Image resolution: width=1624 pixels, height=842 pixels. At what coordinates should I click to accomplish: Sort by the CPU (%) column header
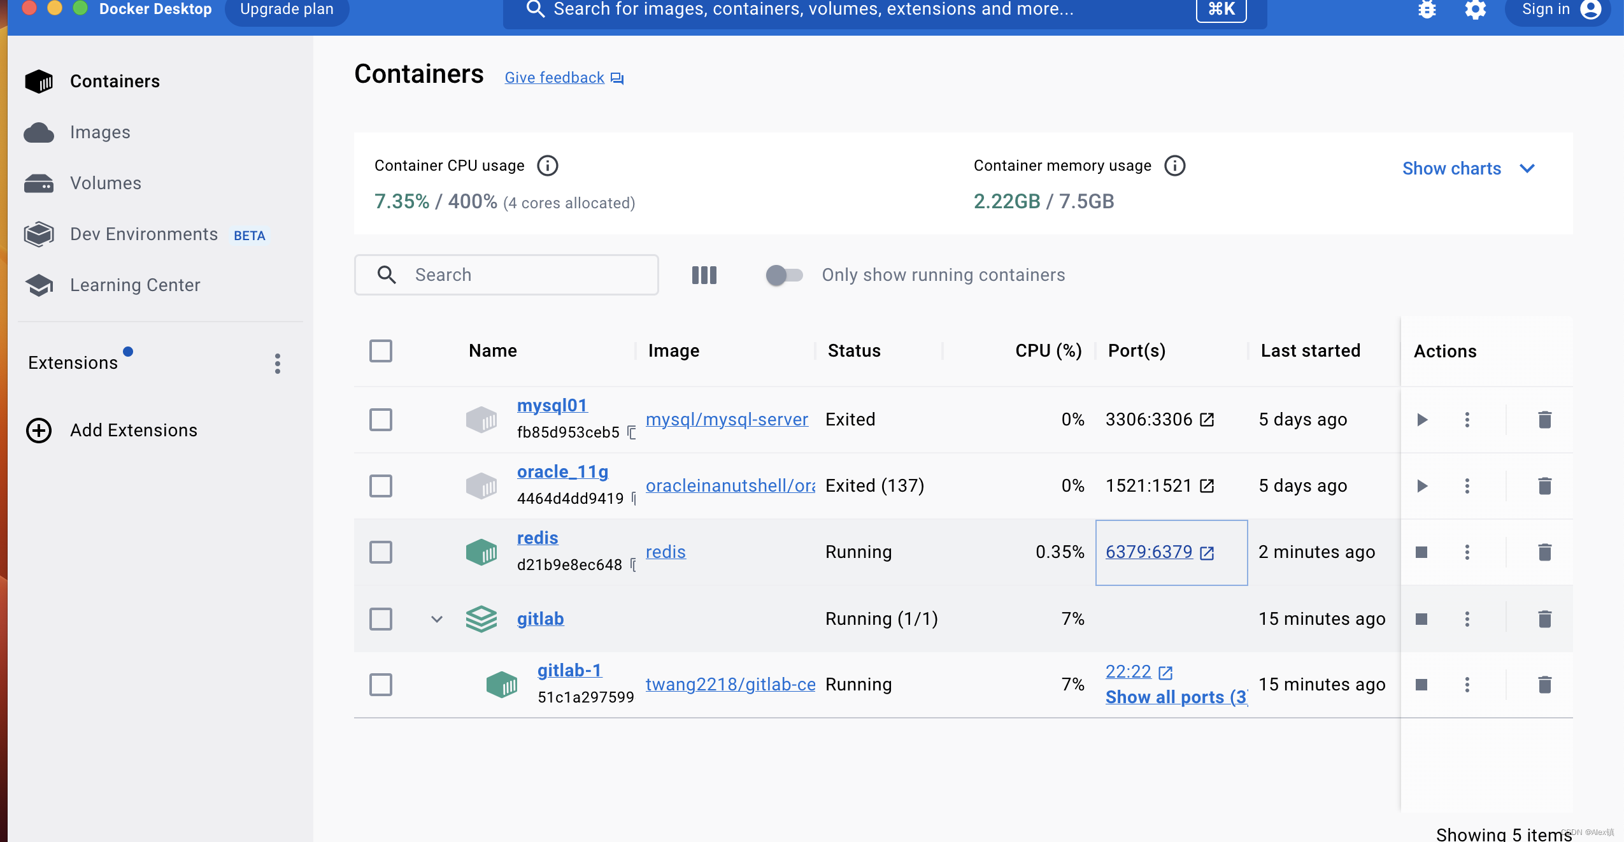point(1048,351)
